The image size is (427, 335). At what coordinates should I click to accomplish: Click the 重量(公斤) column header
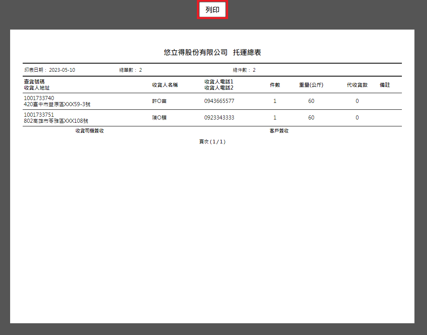311,85
